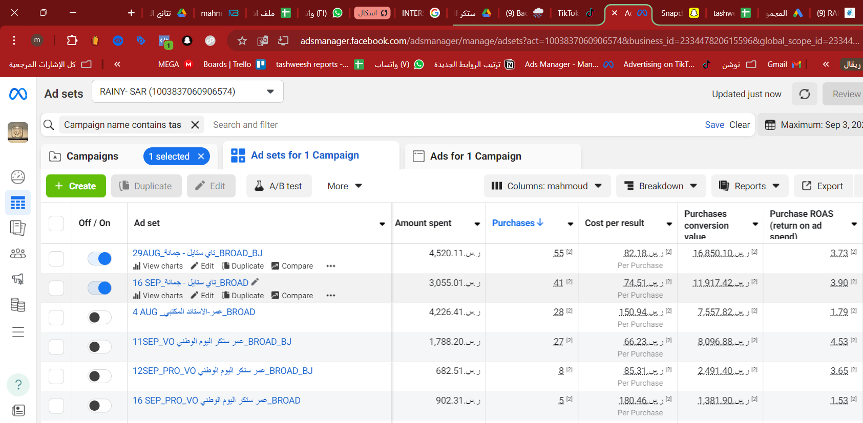Open the Gmail bookmark
Viewport: 863px width, 423px height.
point(784,64)
